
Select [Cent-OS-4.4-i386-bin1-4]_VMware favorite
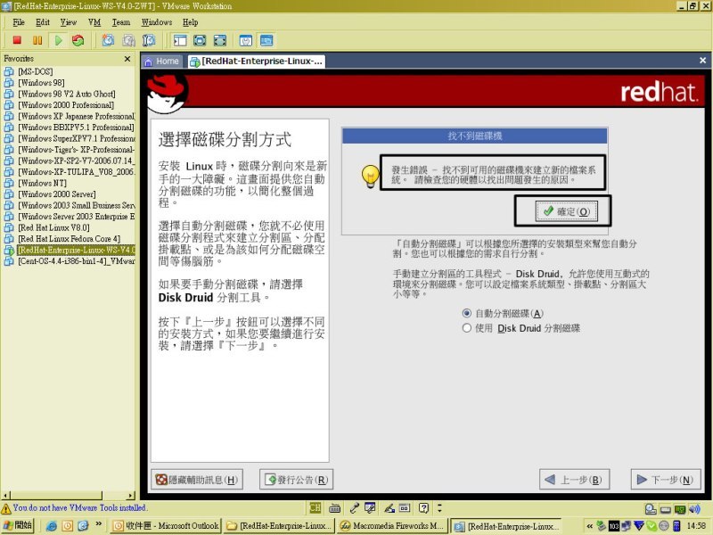[77, 261]
